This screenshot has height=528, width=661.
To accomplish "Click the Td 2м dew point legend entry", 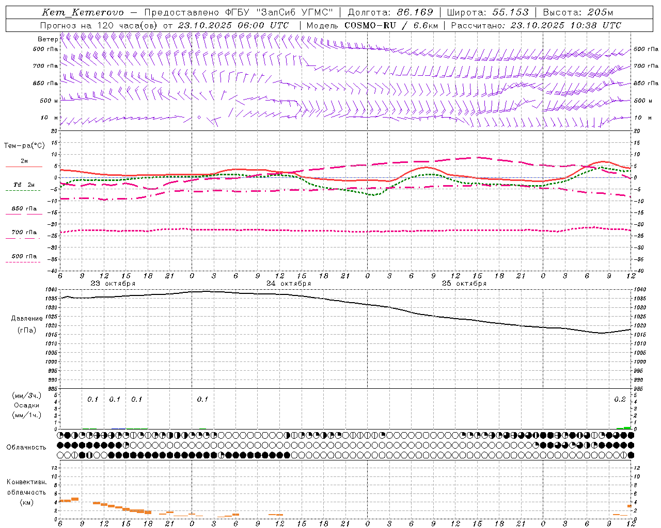I will (x=24, y=185).
